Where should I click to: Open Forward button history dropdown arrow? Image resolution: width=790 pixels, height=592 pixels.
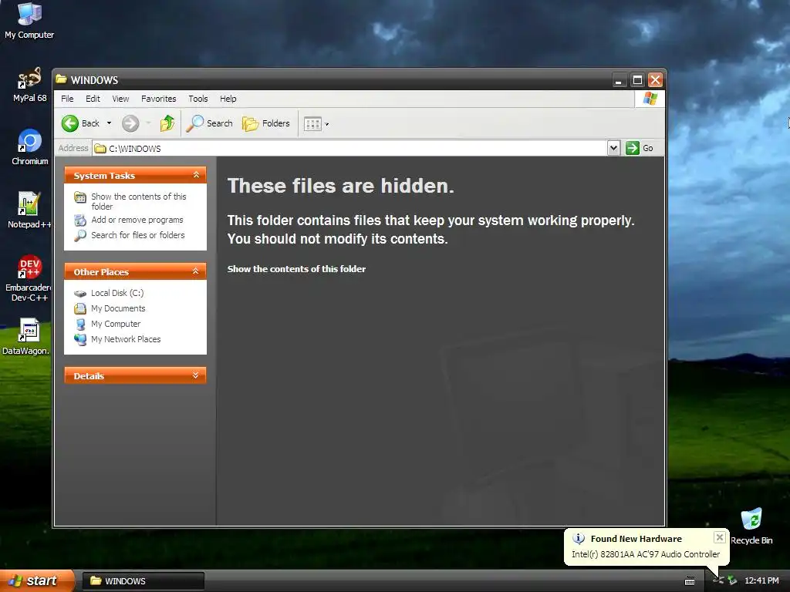coord(148,123)
